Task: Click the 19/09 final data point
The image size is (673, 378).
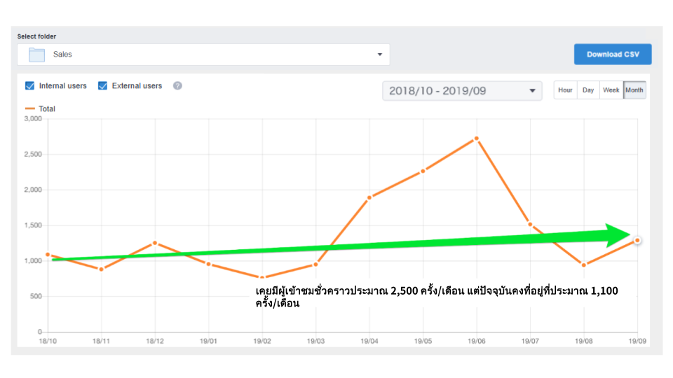Action: (637, 240)
